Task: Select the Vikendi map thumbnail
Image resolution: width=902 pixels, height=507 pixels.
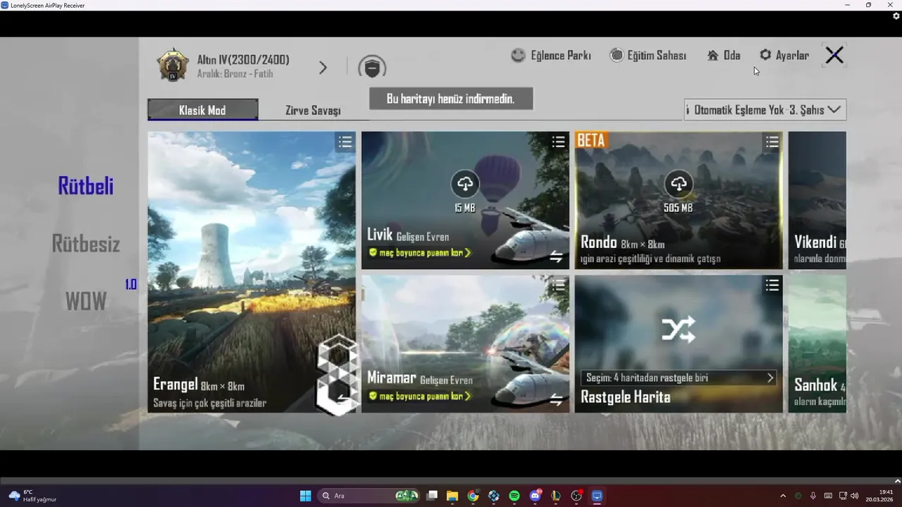Action: [x=817, y=200]
